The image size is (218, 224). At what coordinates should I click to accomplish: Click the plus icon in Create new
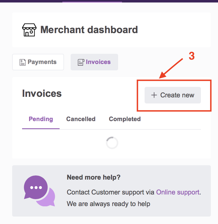coord(154,95)
